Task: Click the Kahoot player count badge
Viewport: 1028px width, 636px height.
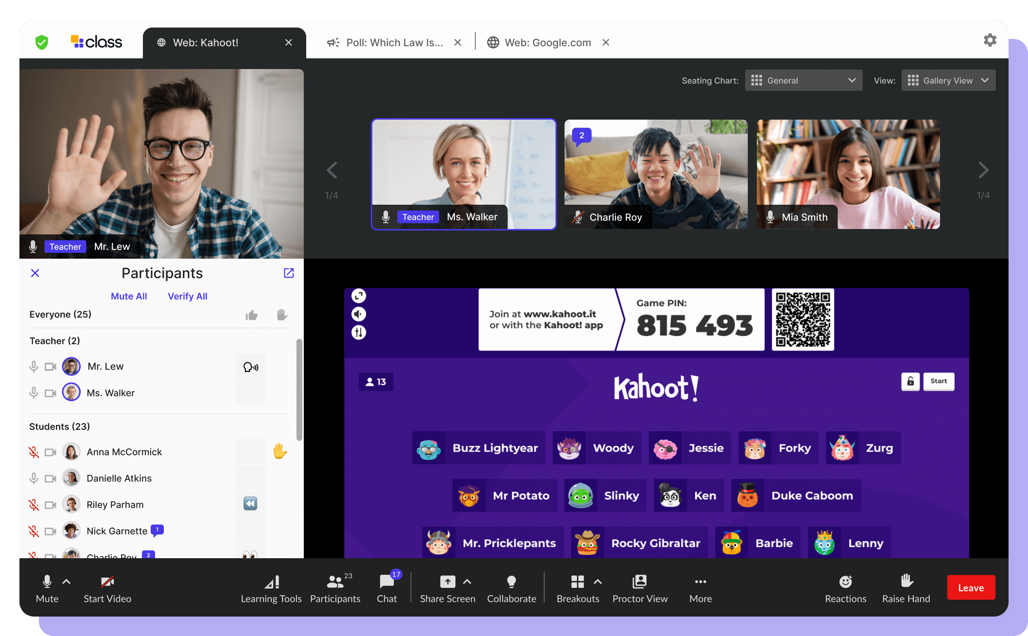Action: tap(376, 382)
